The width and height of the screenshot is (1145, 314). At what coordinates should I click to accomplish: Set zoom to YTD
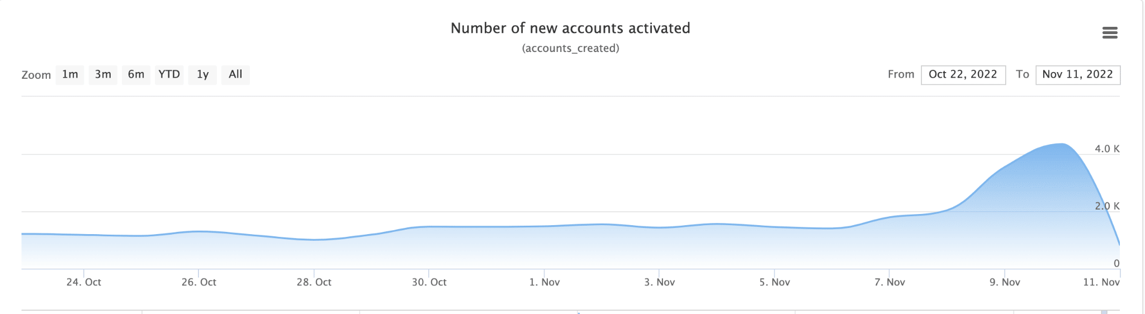[x=169, y=75]
